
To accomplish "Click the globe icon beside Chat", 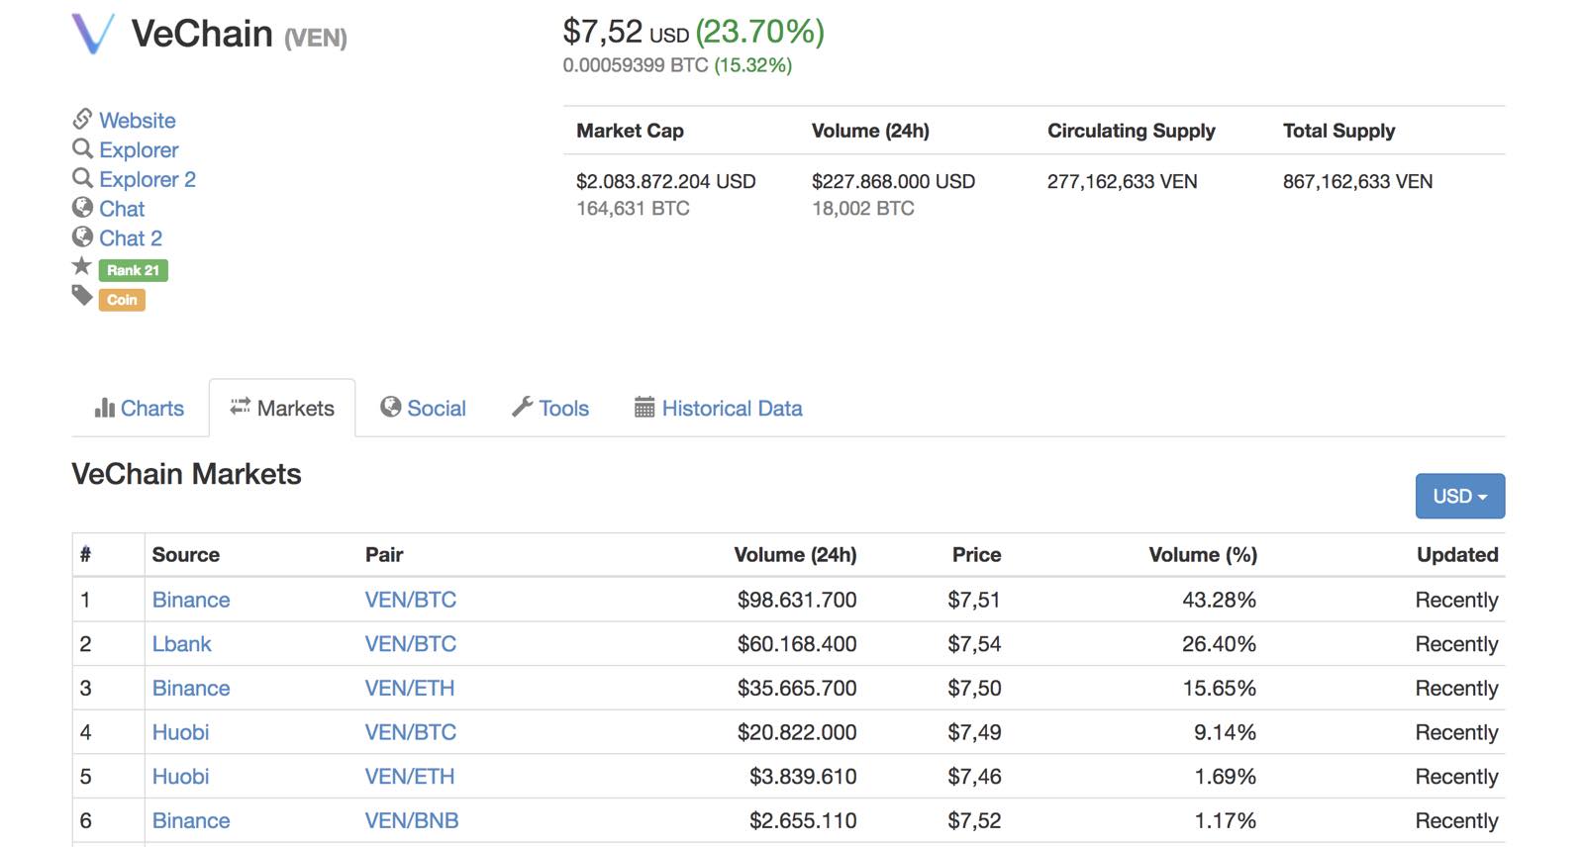I will pos(82,208).
